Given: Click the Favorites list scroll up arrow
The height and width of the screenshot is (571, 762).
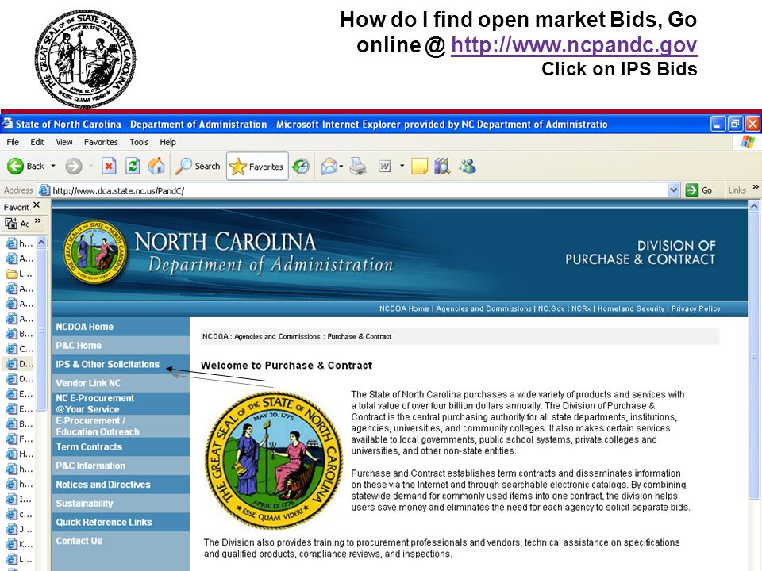Looking at the screenshot, I should click(42, 243).
